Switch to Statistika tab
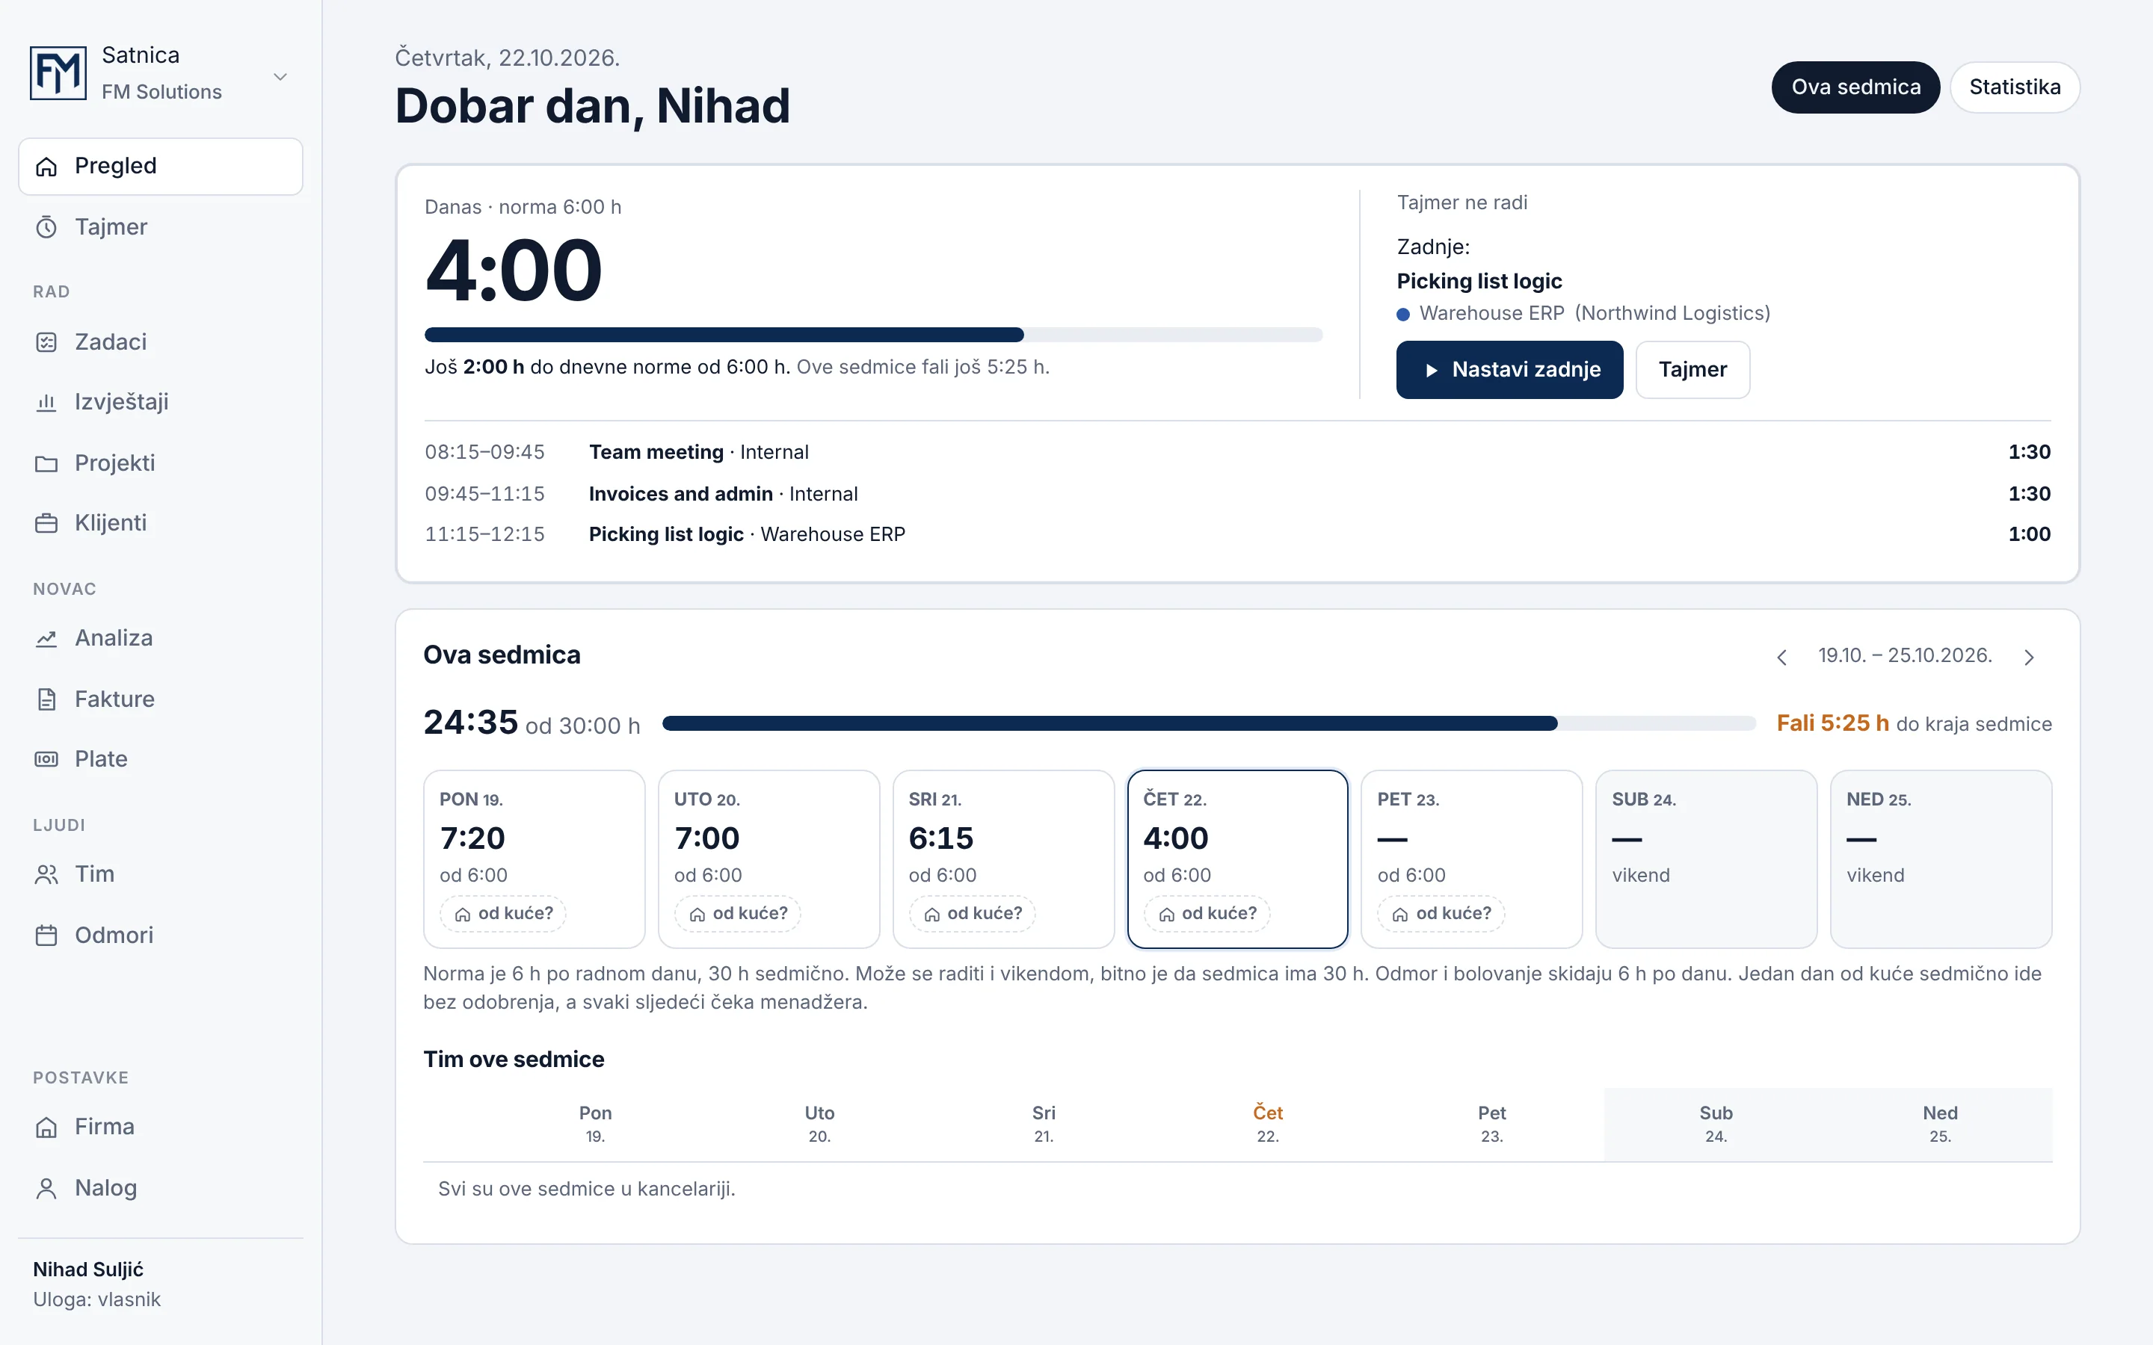Screen dimensions: 2153x1345 coord(2014,87)
